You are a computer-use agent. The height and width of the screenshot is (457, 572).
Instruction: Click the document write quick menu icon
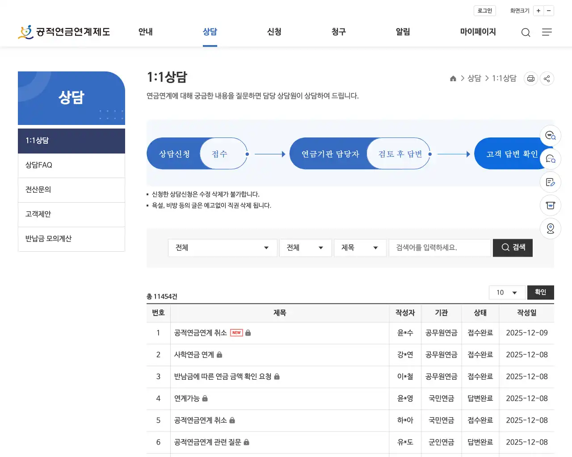550,182
